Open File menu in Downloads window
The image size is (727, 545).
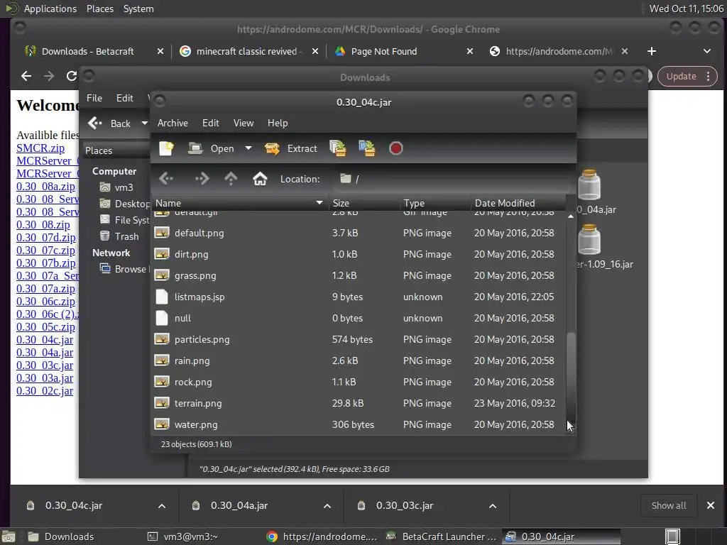tap(94, 98)
